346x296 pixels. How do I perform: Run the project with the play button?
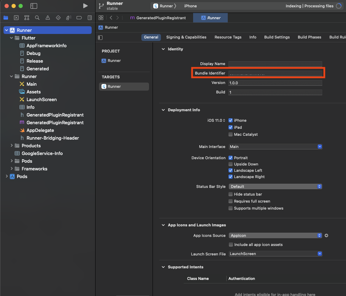(85, 6)
